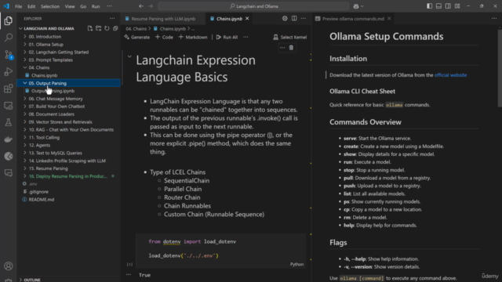Open the Run menu
The width and height of the screenshot is (502, 282).
click(96, 6)
